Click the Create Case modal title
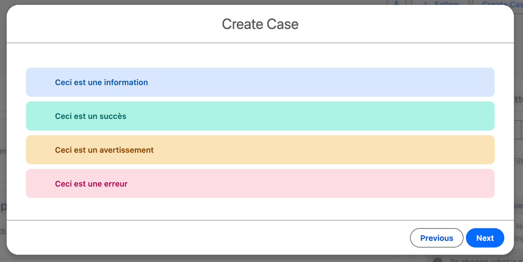The image size is (523, 262). coord(260,24)
